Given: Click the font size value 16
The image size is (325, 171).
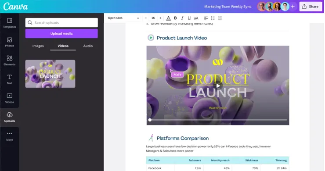Looking at the screenshot, I should pyautogui.click(x=153, y=18).
